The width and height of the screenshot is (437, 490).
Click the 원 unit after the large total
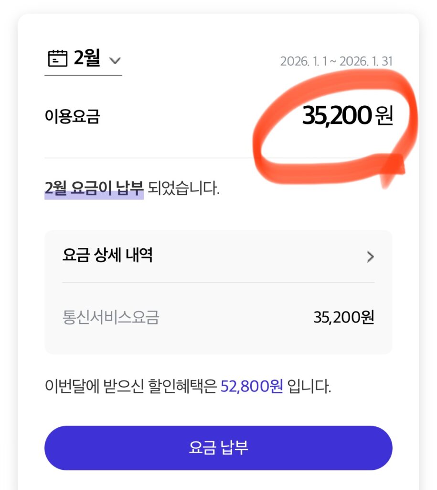click(384, 116)
